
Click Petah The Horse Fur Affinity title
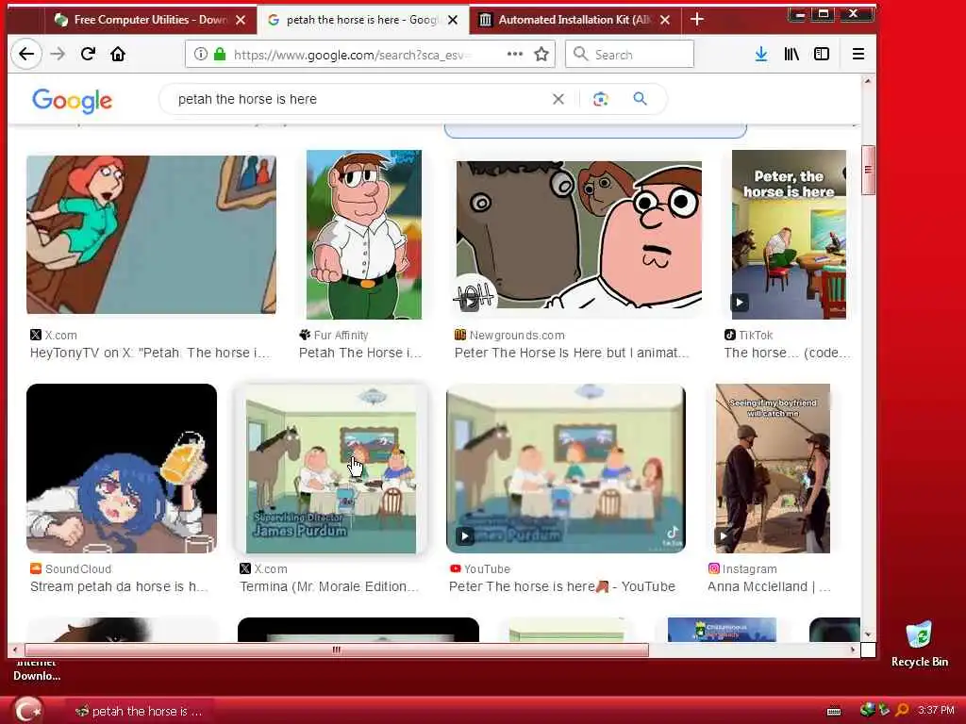click(360, 353)
